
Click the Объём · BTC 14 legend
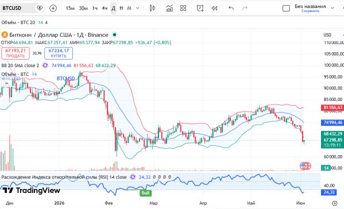tap(19, 74)
